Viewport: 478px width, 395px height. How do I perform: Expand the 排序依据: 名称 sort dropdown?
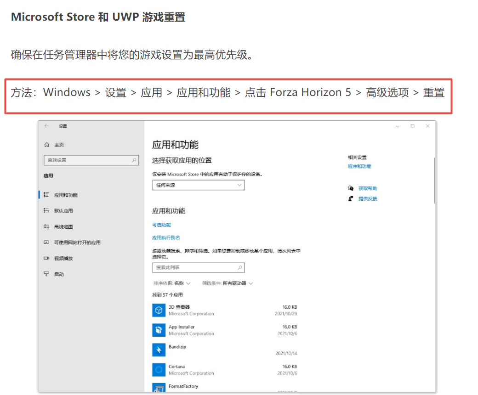click(x=171, y=283)
